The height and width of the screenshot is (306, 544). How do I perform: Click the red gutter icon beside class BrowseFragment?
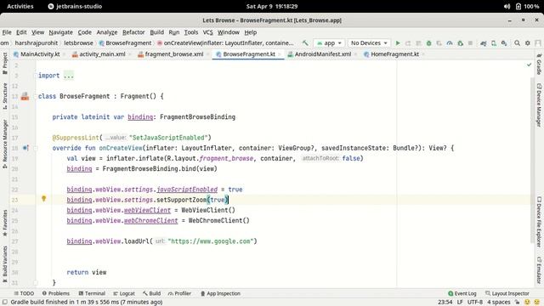25,96
